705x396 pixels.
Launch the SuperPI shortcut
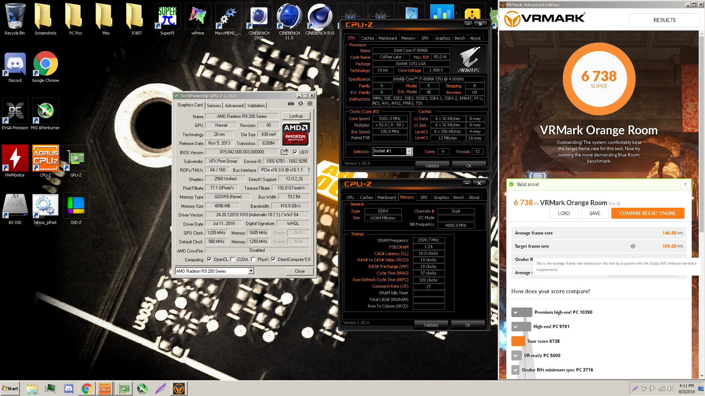pyautogui.click(x=167, y=19)
